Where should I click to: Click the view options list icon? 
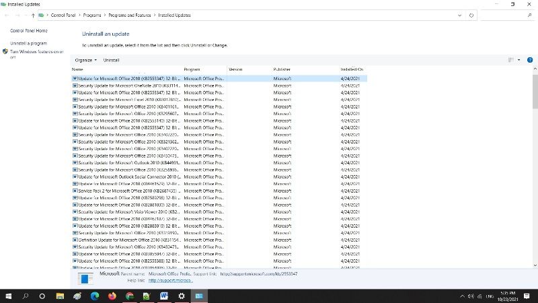[x=511, y=60]
